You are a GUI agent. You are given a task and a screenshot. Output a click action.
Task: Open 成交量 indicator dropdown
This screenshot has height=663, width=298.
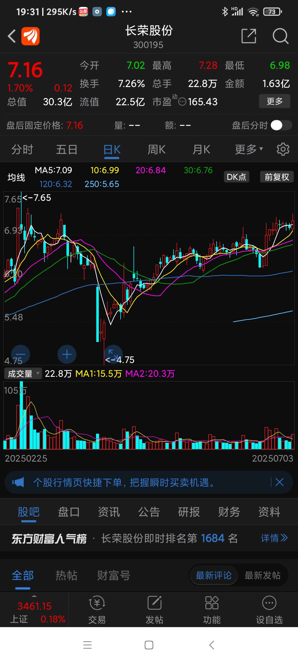(x=23, y=374)
